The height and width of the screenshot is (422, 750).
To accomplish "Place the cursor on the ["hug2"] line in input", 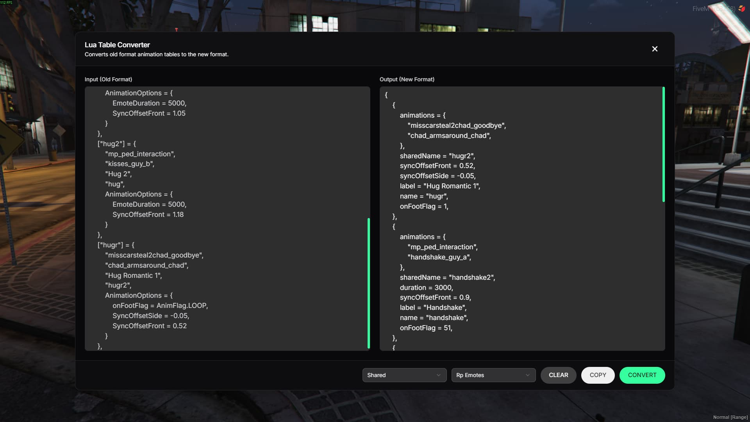I will click(x=117, y=144).
